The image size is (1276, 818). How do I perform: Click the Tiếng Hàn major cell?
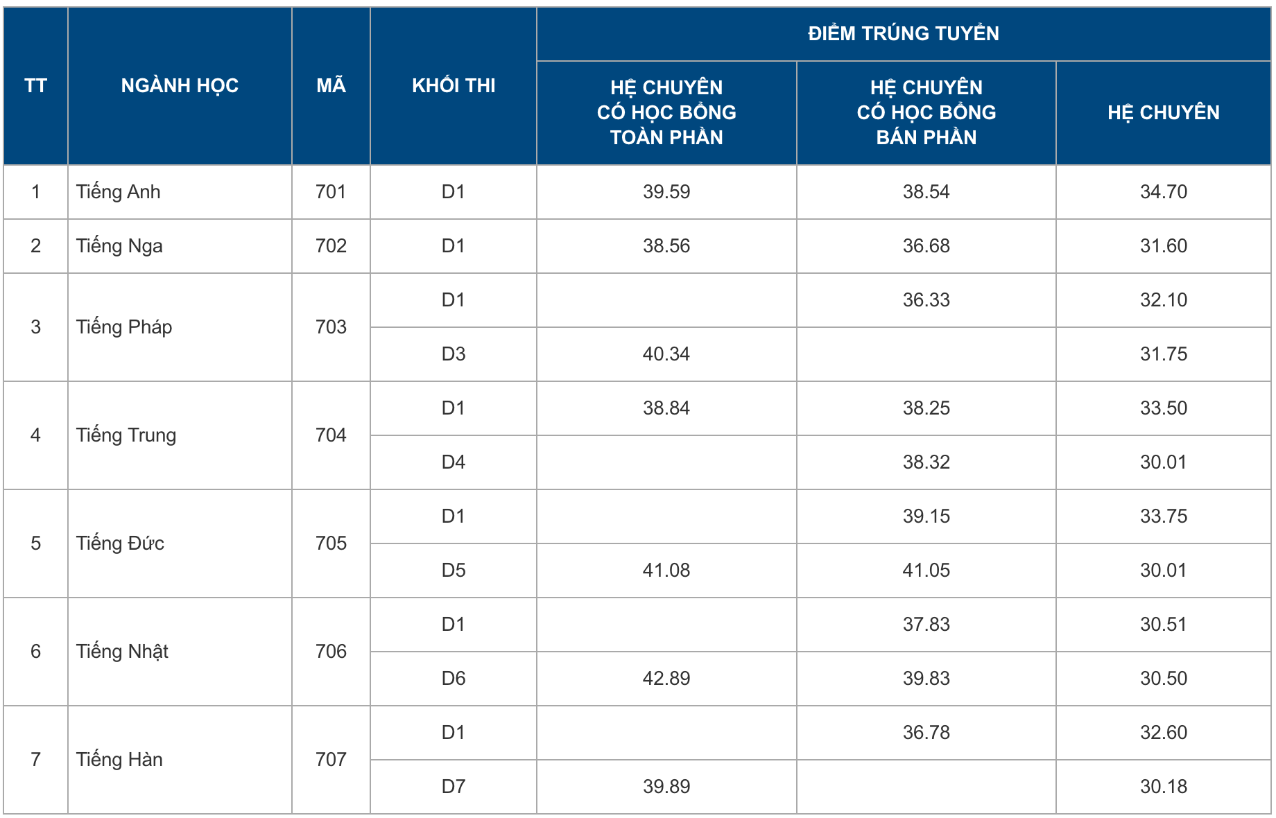[119, 760]
